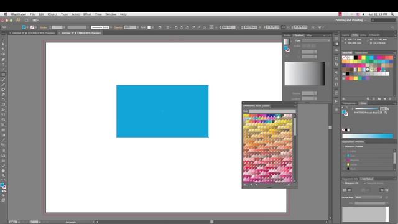Switch to the first document tab
This screenshot has height=224, width=398.
[x=33, y=33]
